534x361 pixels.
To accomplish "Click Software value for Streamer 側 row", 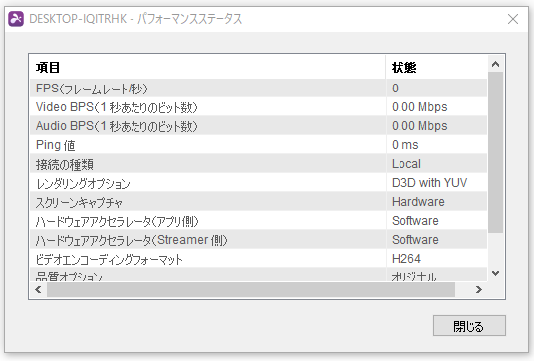I will pos(415,240).
